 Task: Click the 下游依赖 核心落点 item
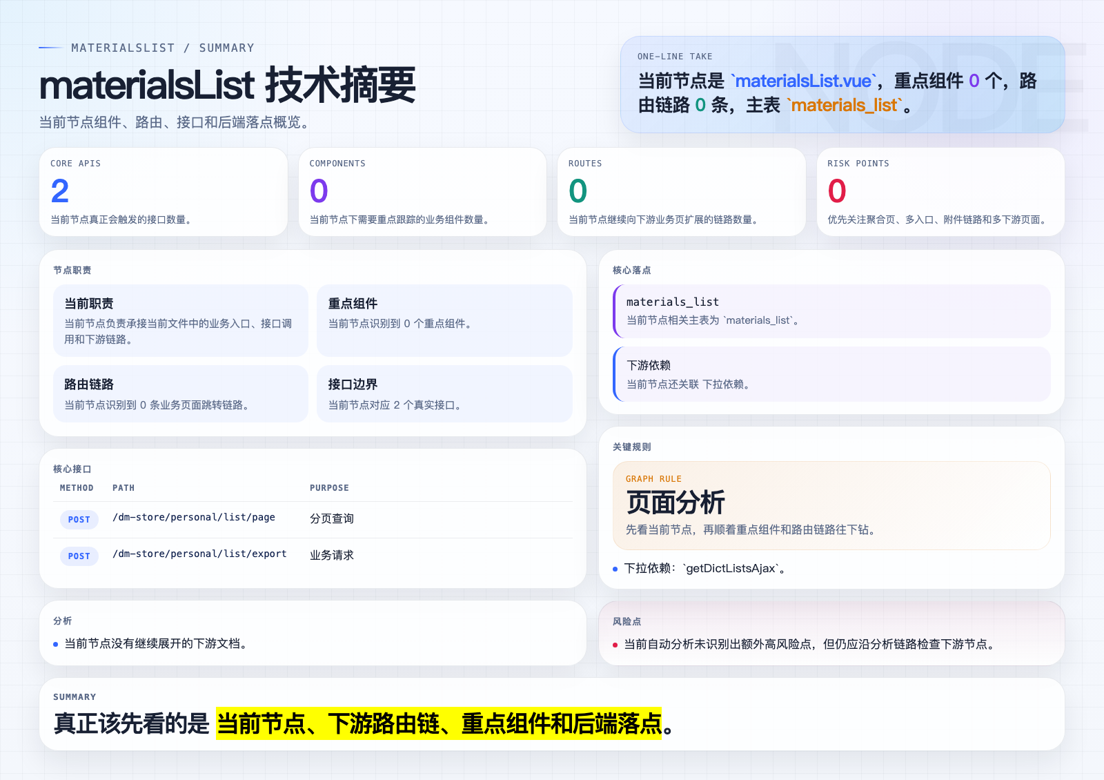(831, 374)
